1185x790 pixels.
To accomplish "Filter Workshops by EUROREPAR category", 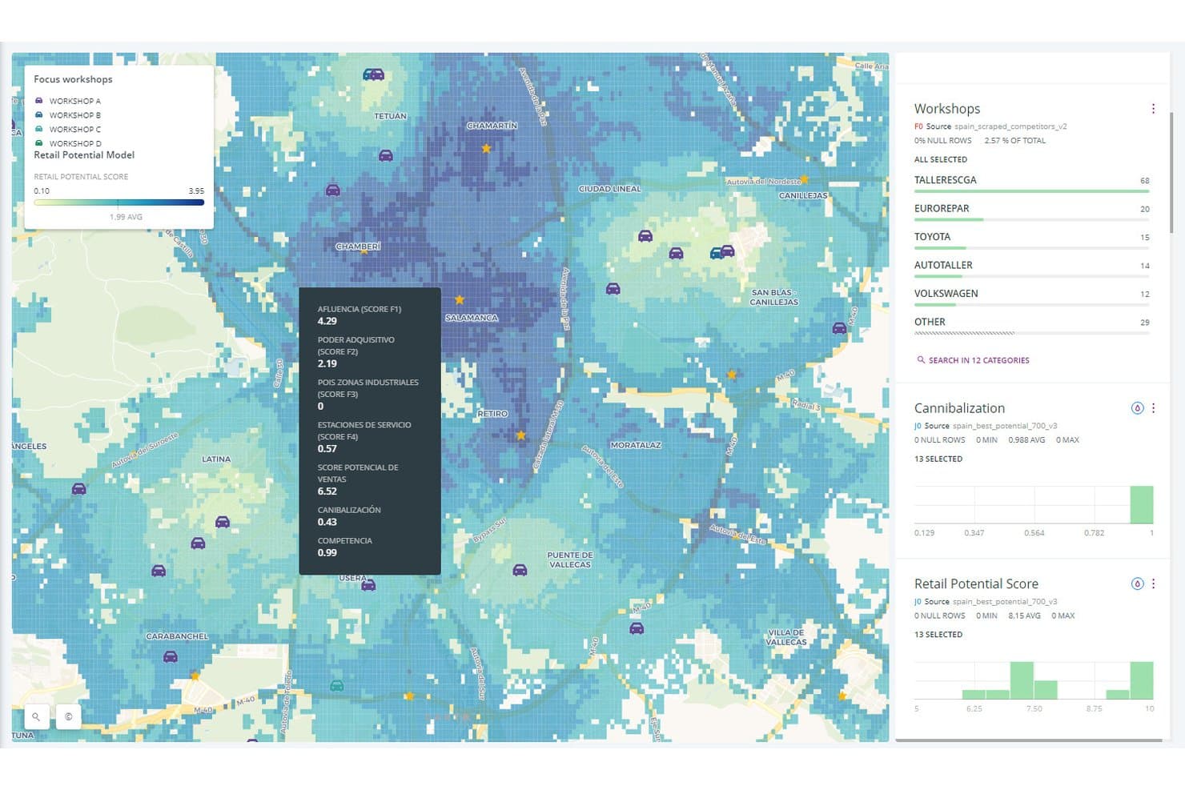I will (x=1031, y=211).
